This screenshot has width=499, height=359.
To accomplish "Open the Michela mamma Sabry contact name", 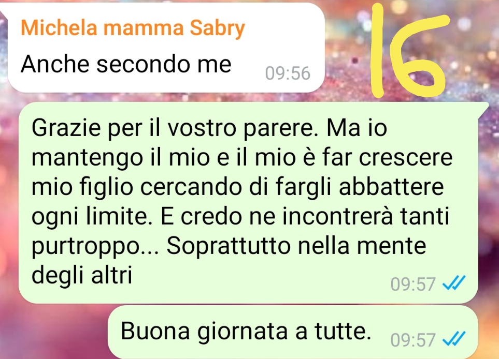I will [133, 28].
